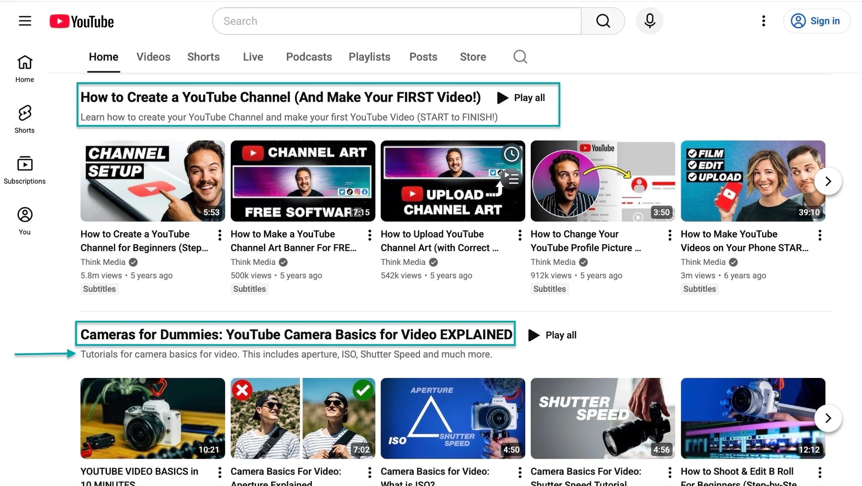Switch to the Videos tab
The height and width of the screenshot is (486, 862).
[x=153, y=57]
